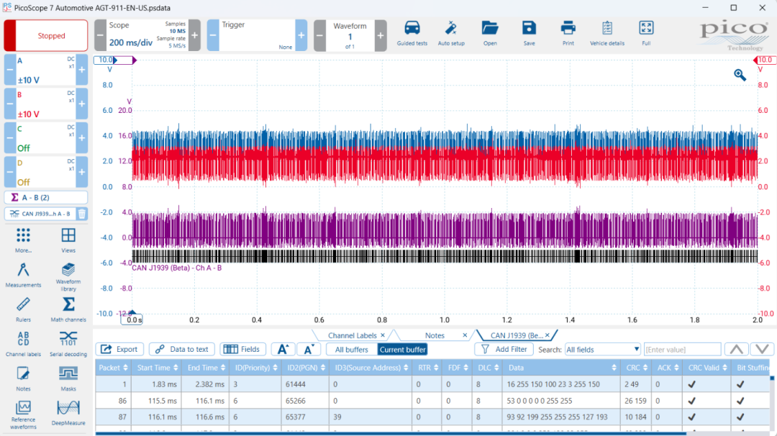Click the Export button
777x436 pixels.
click(x=119, y=349)
